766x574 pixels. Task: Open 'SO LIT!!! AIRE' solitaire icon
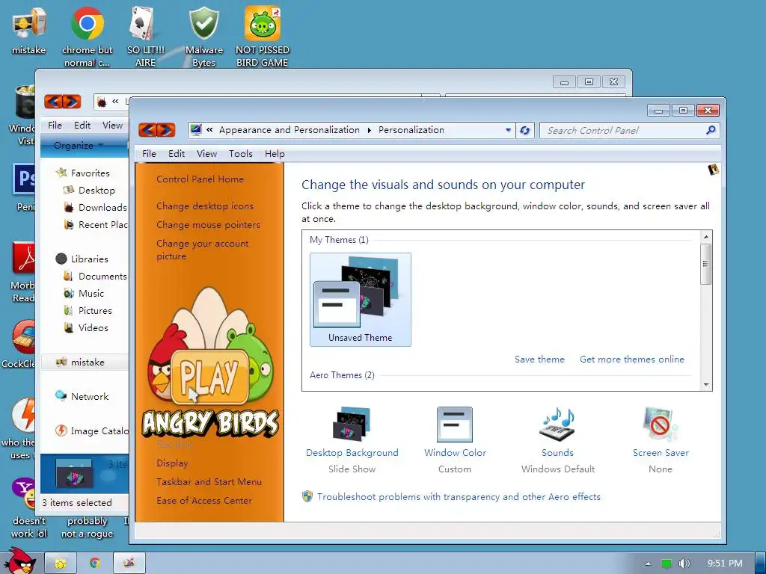pyautogui.click(x=146, y=37)
